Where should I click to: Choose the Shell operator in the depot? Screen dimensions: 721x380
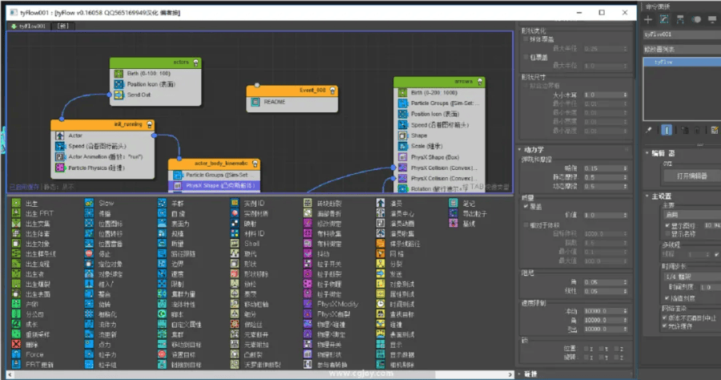252,243
